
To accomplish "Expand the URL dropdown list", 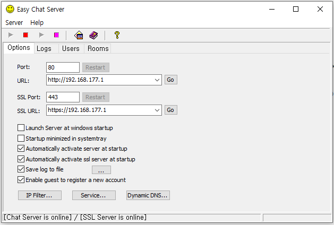I will tap(157, 80).
